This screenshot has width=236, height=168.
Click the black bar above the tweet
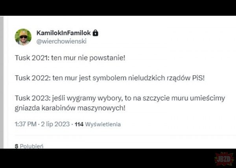118,8
